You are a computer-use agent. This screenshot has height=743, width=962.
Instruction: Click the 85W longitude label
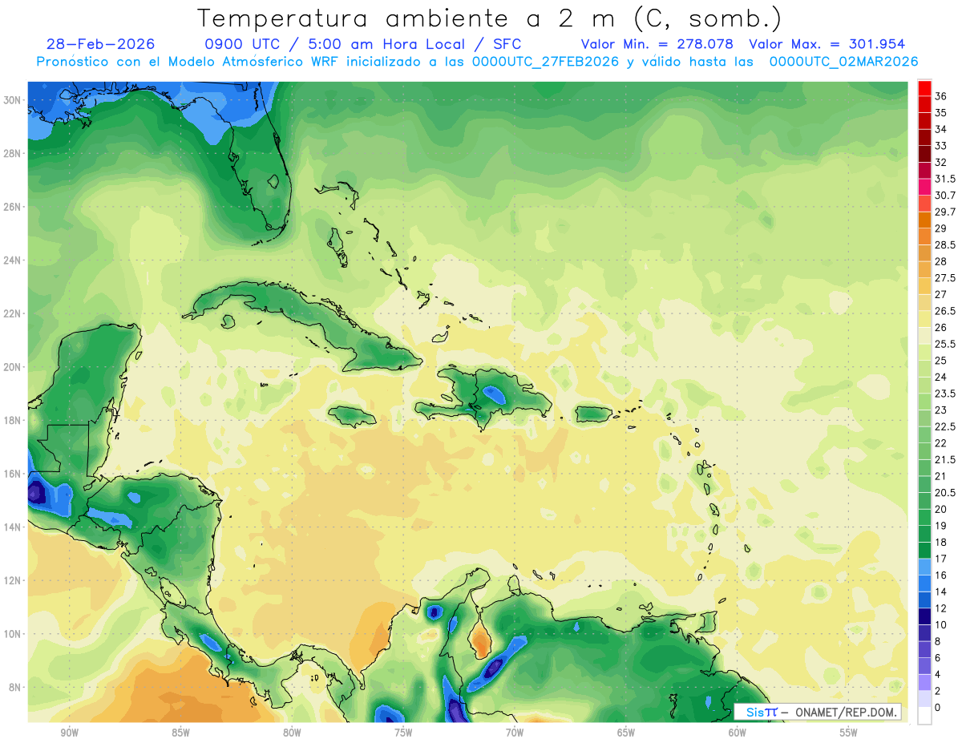(180, 733)
